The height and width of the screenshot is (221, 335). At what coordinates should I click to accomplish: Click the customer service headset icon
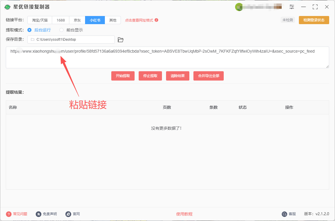coord(284,214)
